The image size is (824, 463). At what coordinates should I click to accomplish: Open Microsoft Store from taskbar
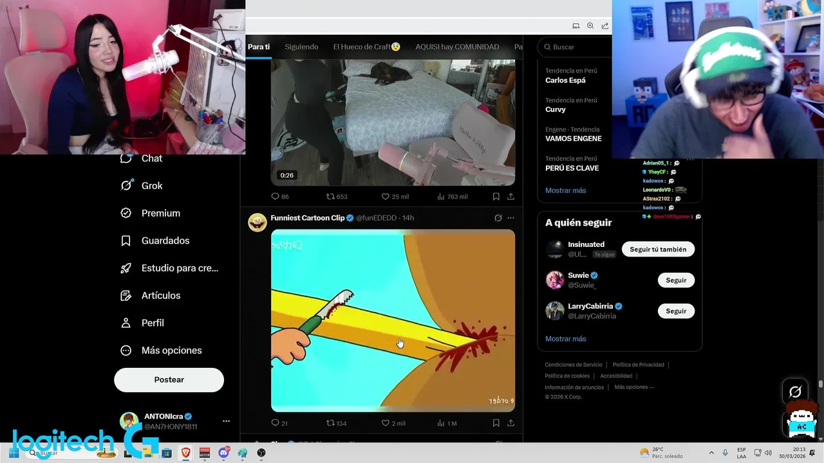click(x=167, y=453)
